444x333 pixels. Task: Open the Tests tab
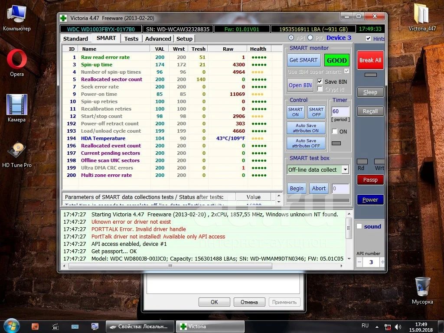[x=131, y=39]
